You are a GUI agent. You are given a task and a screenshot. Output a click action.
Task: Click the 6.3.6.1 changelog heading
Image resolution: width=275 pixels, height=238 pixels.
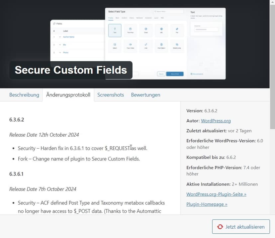[x=16, y=174]
